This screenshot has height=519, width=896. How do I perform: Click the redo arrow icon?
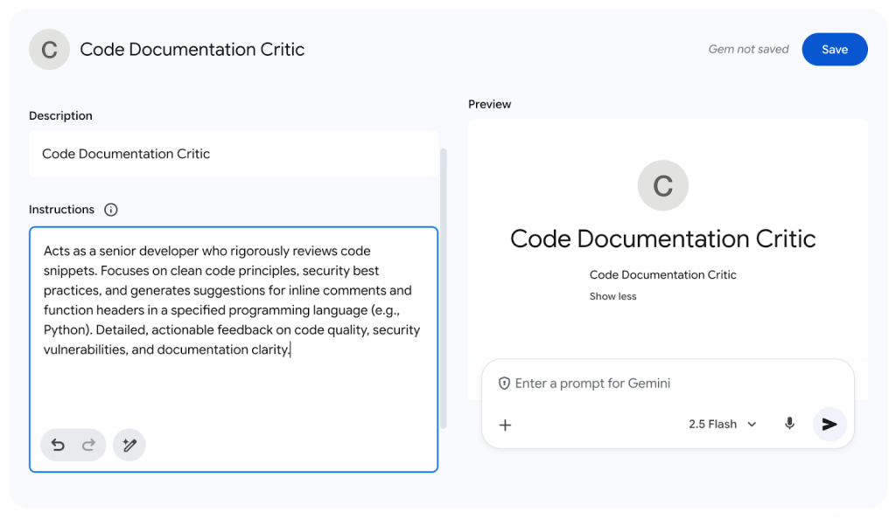click(88, 446)
